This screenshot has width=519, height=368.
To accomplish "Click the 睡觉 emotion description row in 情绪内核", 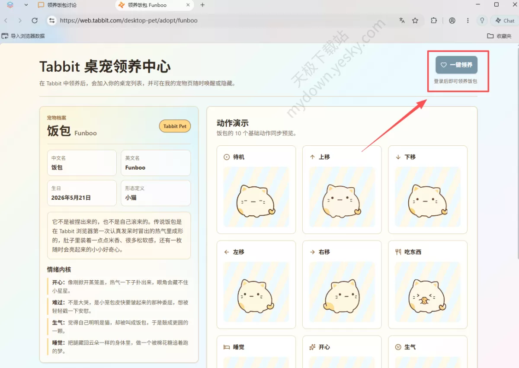I will (119, 347).
